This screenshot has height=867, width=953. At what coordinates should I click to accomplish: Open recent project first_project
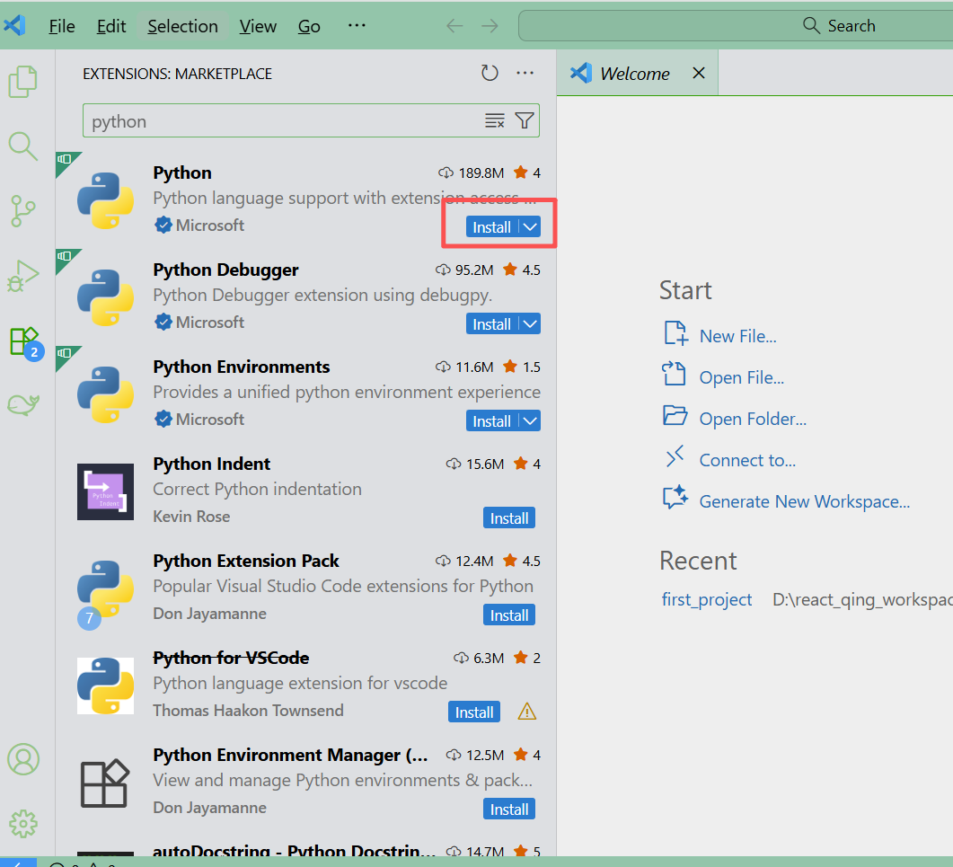[x=707, y=599]
